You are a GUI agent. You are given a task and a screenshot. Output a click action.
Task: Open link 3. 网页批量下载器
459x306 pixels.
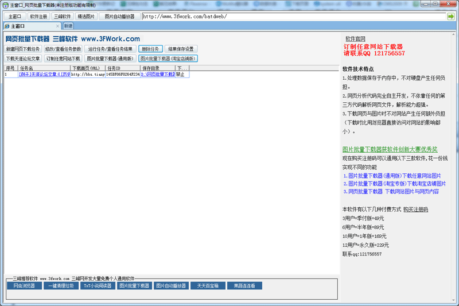[391, 192]
